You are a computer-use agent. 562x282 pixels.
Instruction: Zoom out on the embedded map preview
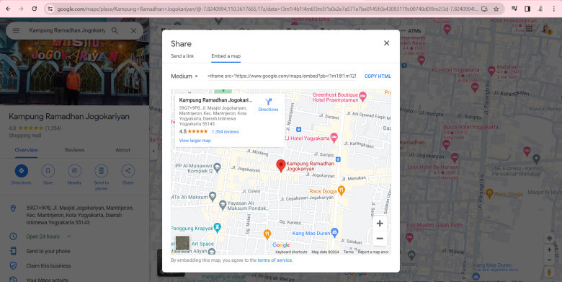[380, 239]
